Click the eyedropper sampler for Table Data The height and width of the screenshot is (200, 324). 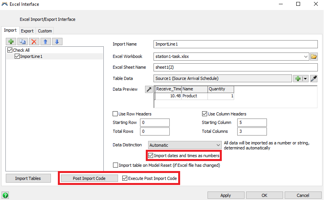[x=314, y=79]
